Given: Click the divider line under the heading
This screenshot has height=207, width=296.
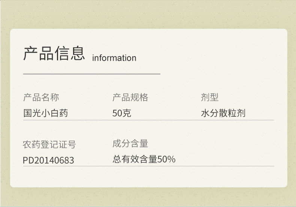Looking at the screenshot, I should click(x=92, y=74).
